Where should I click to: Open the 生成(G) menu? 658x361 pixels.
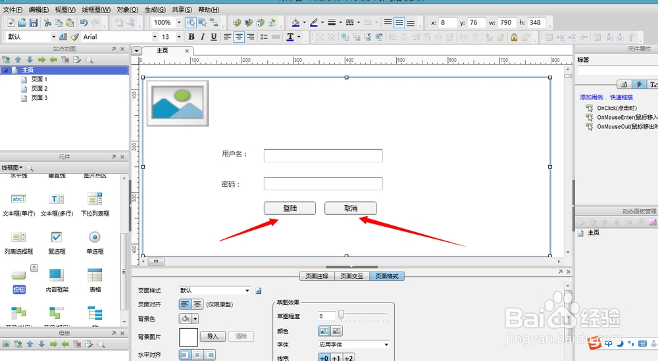[155, 9]
